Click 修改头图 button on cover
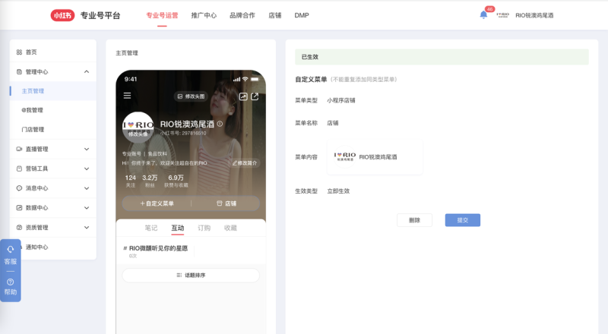 click(x=191, y=96)
